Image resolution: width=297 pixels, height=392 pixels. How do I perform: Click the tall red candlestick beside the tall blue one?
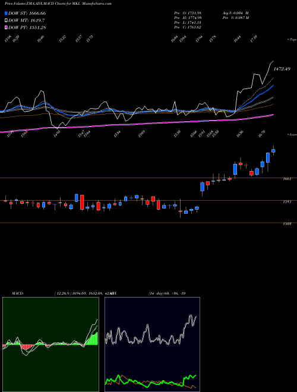[82, 203]
